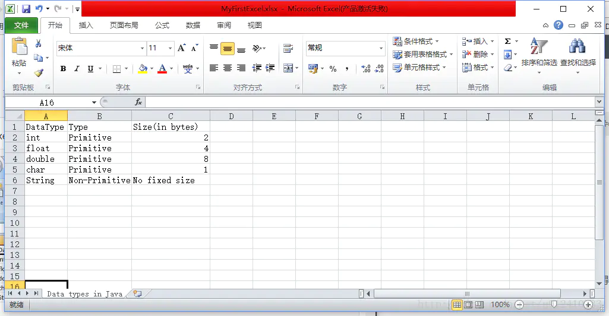Click the borders icon

[116, 69]
